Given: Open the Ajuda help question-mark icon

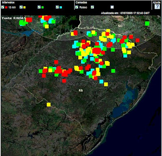Looking at the screenshot, I should [157, 6].
